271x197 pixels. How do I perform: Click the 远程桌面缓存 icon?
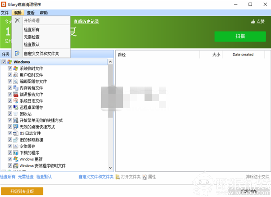click(x=15, y=107)
